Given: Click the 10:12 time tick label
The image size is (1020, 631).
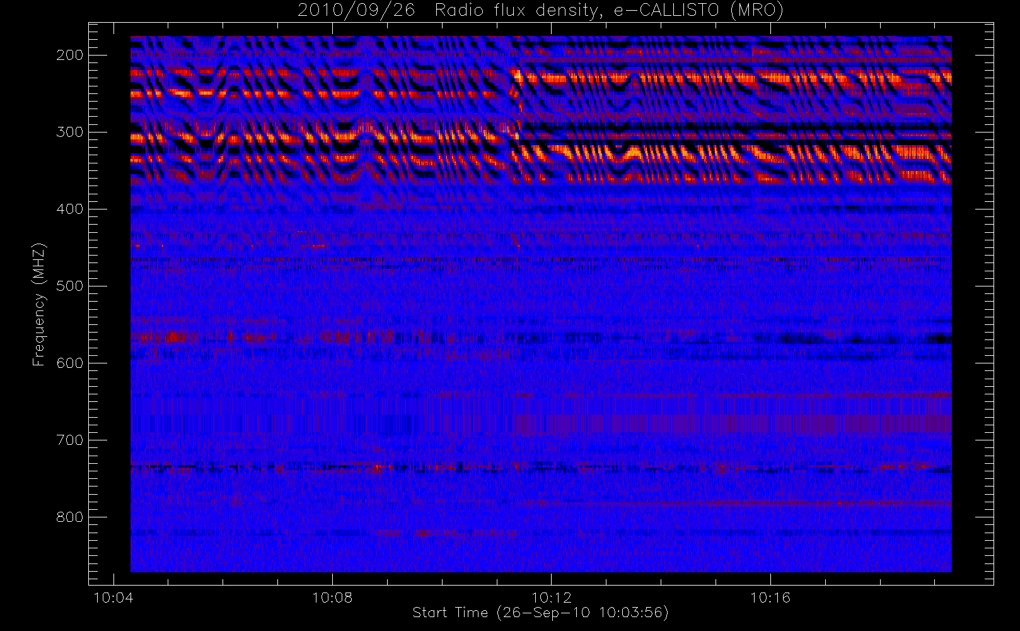Looking at the screenshot, I should point(552,597).
